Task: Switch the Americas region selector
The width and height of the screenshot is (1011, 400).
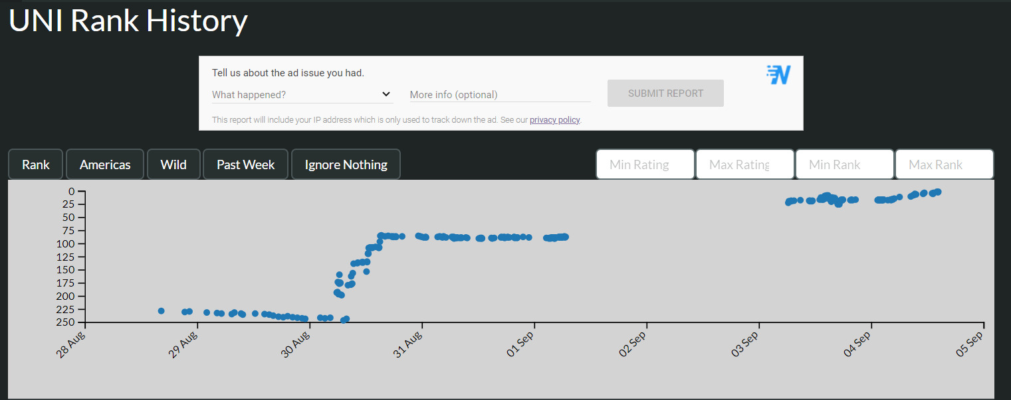Action: click(x=105, y=165)
